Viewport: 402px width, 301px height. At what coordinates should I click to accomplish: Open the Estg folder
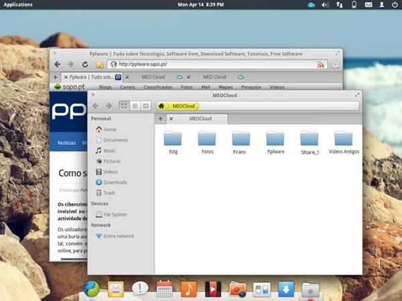(173, 142)
